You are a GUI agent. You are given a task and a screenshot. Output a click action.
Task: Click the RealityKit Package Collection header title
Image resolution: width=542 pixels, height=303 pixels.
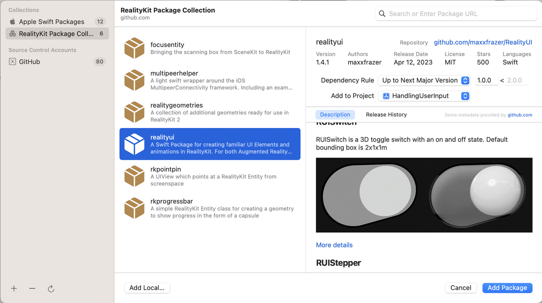click(168, 10)
